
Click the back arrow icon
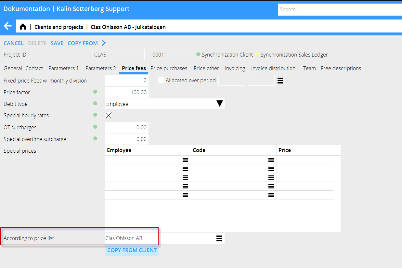point(7,26)
